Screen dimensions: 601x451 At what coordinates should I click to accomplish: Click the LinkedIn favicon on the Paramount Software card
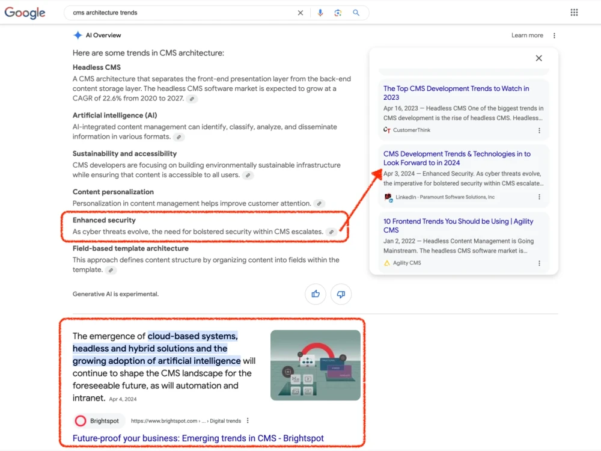[388, 197]
